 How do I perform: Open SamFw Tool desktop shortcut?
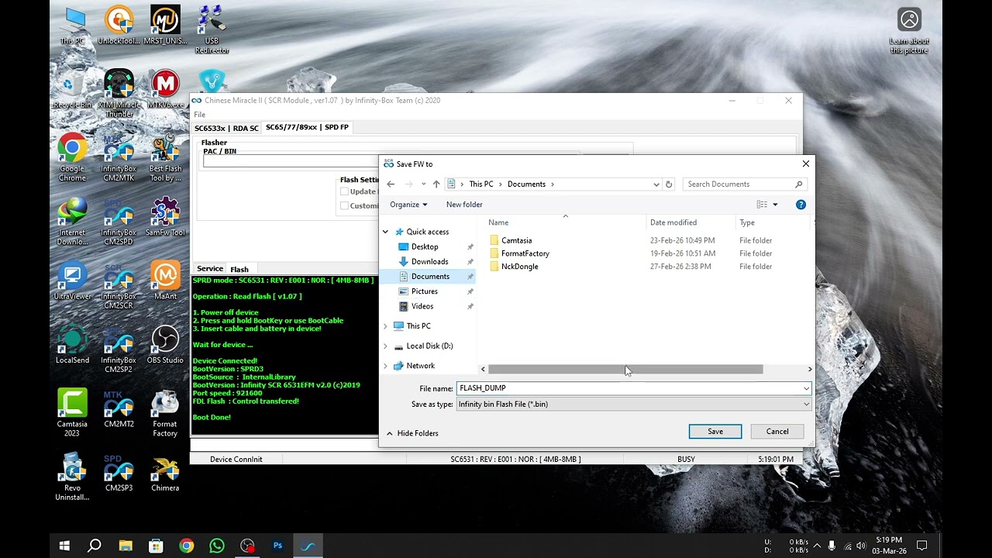coord(165,217)
